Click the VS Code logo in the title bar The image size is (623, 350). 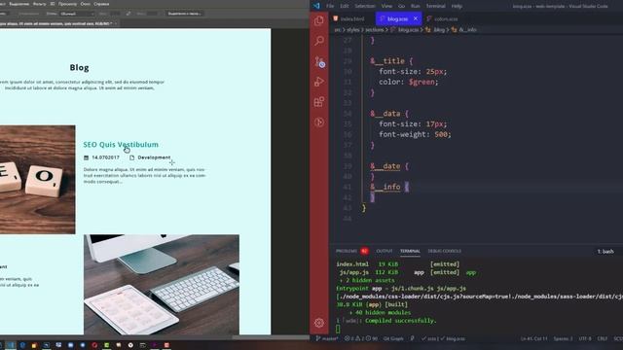[316, 6]
